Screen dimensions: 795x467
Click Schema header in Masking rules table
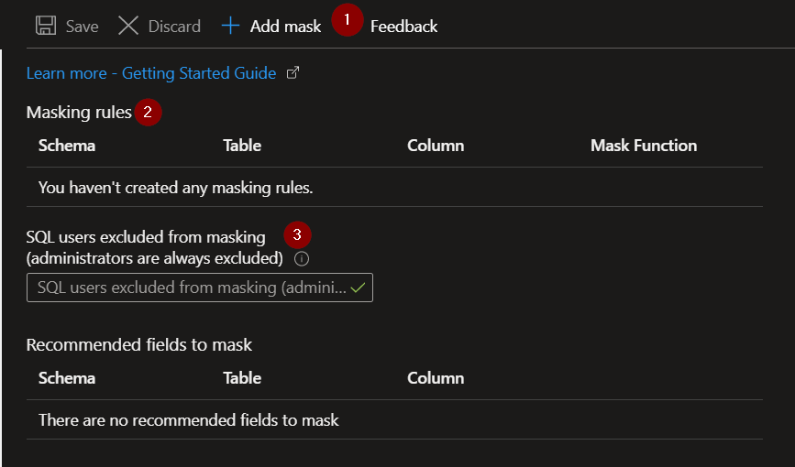pyautogui.click(x=67, y=146)
